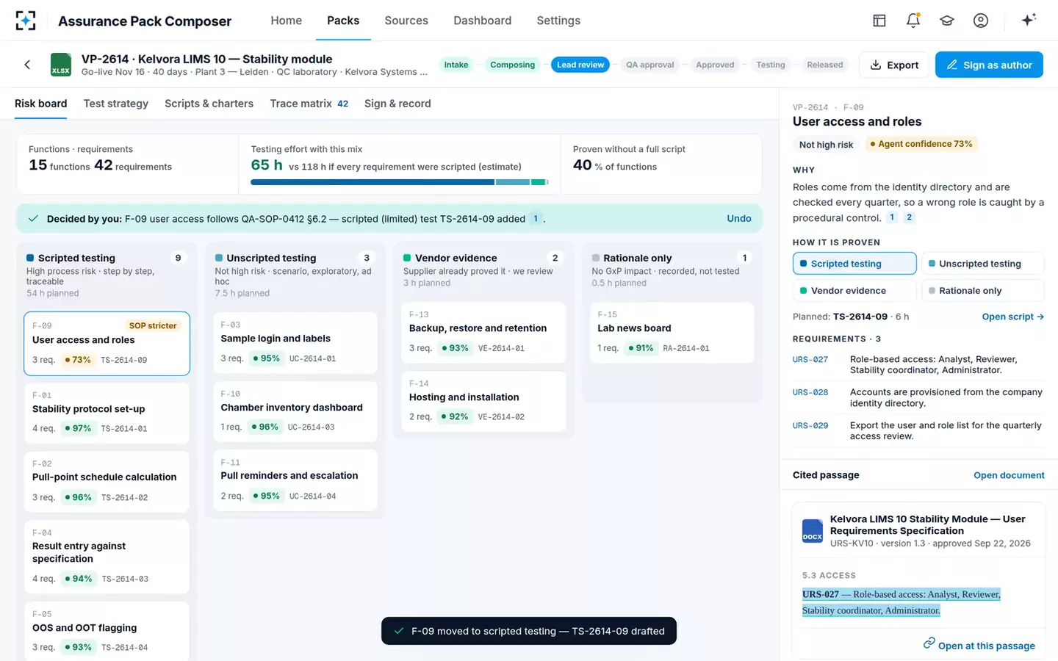
Task: Click the SOP stricter tag on F-09 card
Action: pos(153,325)
